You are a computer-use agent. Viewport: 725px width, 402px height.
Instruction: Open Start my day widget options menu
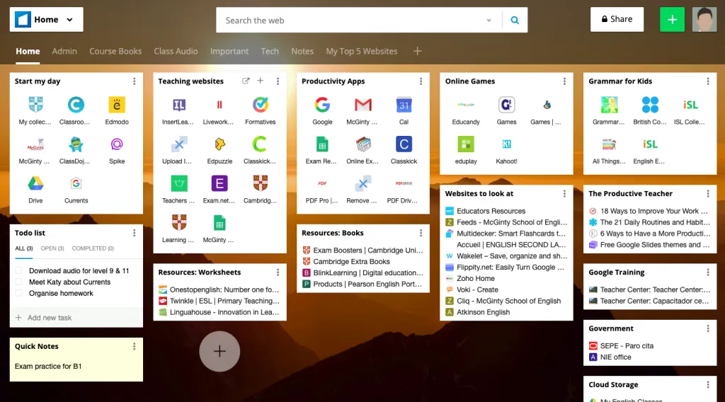coord(134,81)
